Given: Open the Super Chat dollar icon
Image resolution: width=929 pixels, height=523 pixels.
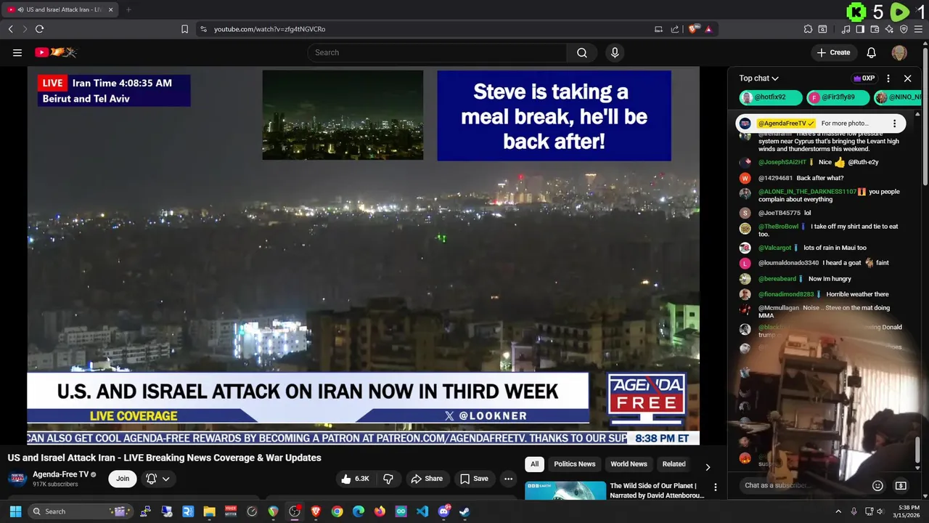Looking at the screenshot, I should pyautogui.click(x=901, y=485).
